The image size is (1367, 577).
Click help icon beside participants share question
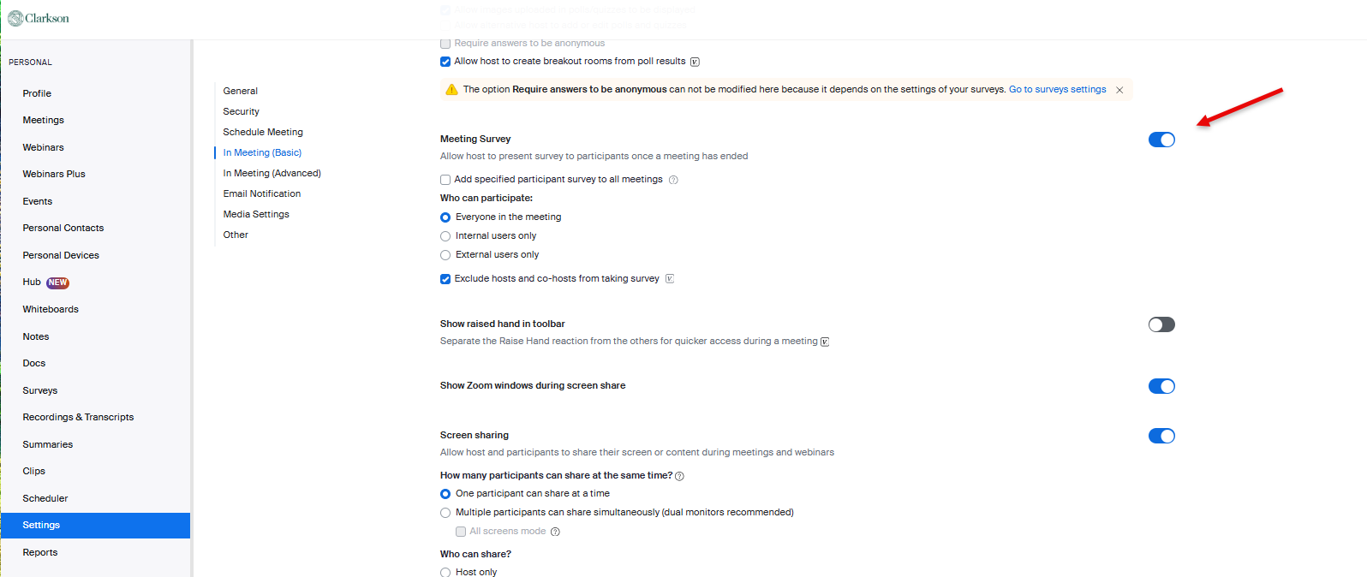pos(680,476)
